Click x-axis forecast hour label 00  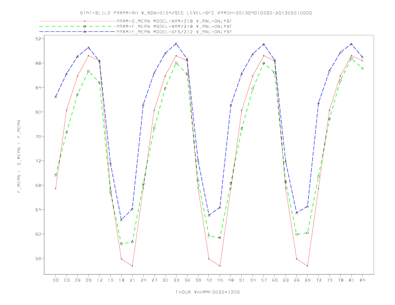pyautogui.click(x=56, y=280)
